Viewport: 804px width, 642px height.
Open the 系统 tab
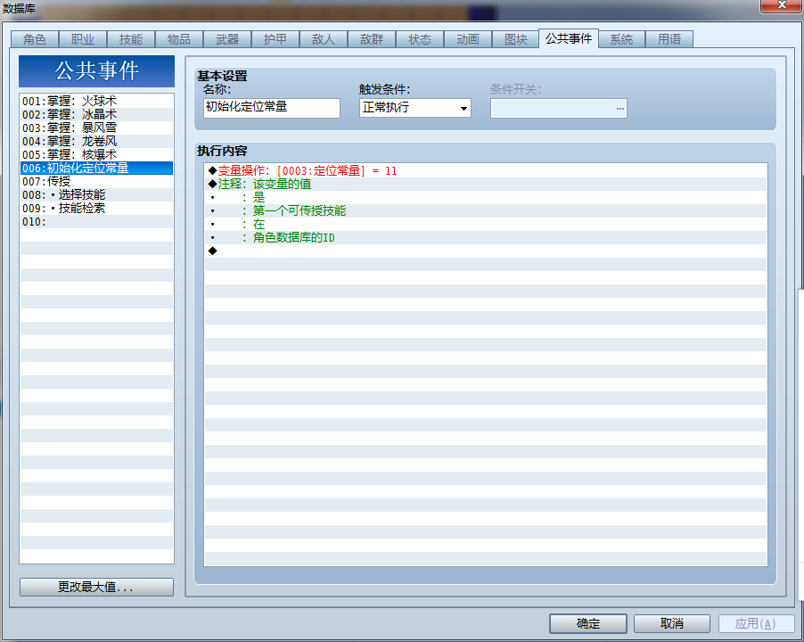click(621, 39)
